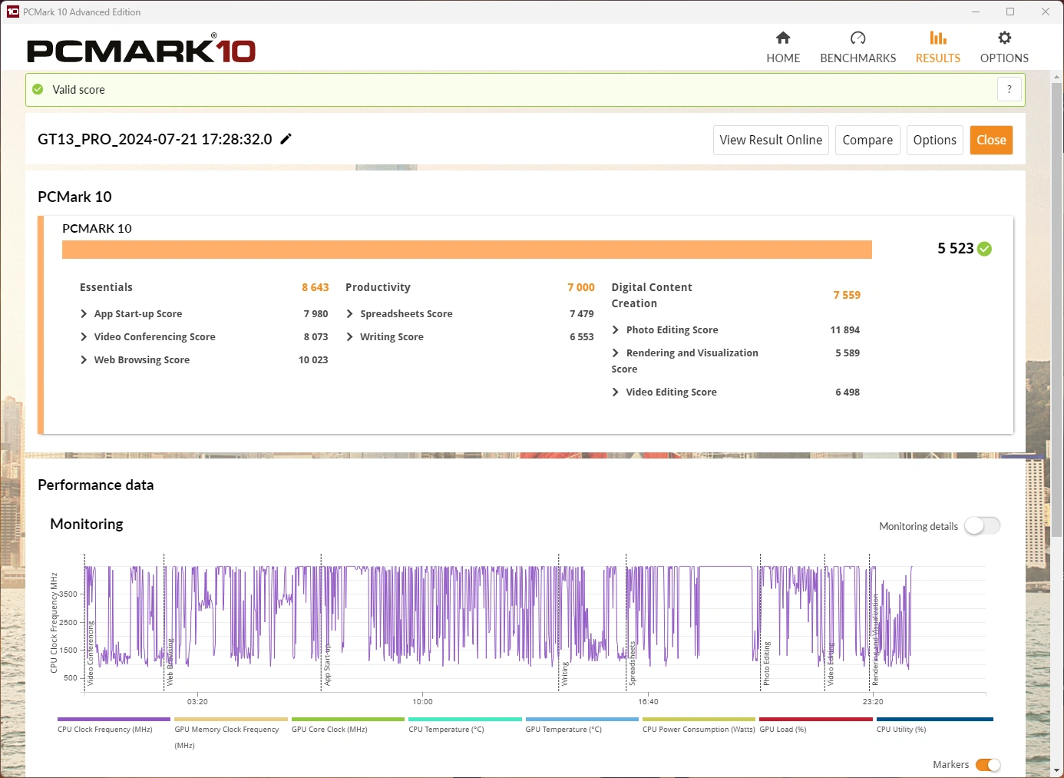The width and height of the screenshot is (1064, 778).
Task: Click the Photo Editing chart marker
Action: click(766, 664)
